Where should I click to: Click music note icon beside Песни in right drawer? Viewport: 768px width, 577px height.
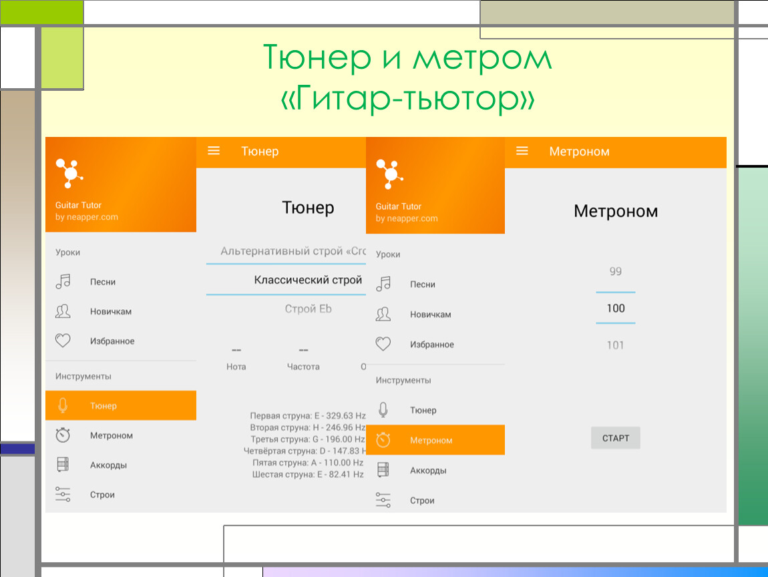tap(383, 284)
